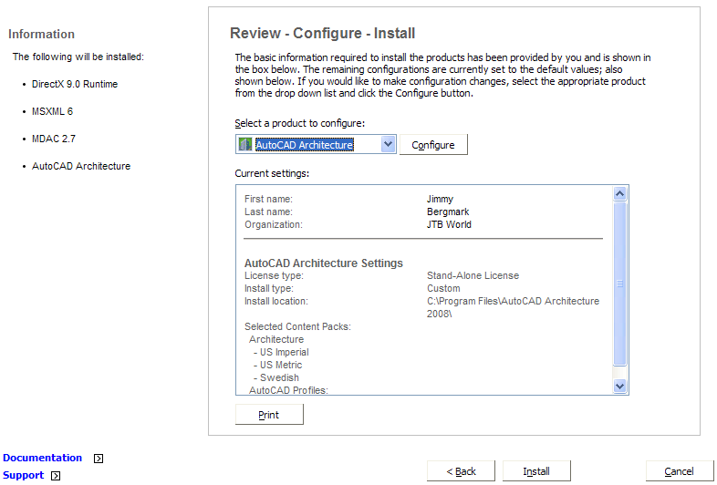
Task: Open the Support link
Action: pyautogui.click(x=24, y=475)
